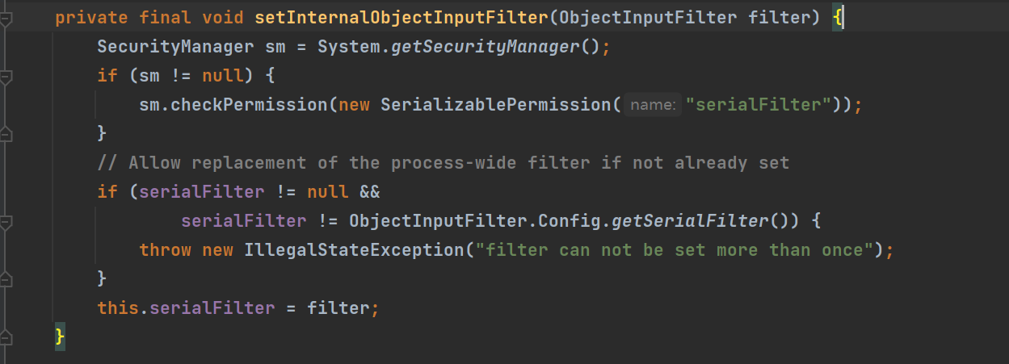Collapse the setInternalObjectInputFilter method fold marker

pyautogui.click(x=6, y=19)
